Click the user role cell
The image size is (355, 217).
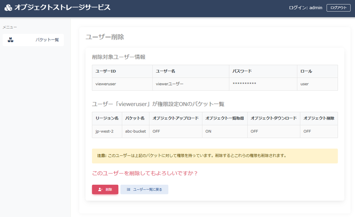click(318, 84)
